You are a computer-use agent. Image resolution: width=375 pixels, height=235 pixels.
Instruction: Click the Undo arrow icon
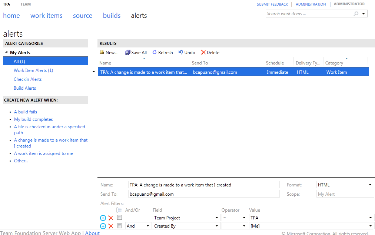point(181,53)
